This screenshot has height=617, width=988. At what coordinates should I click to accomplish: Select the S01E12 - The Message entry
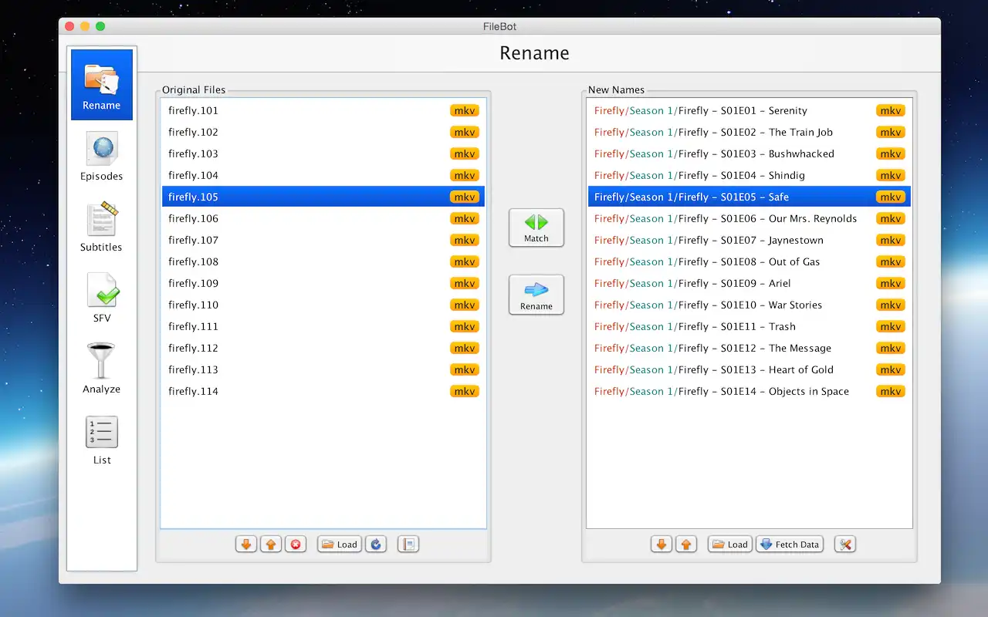point(749,348)
